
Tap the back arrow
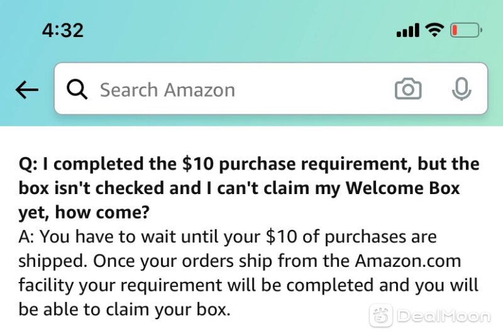click(27, 89)
